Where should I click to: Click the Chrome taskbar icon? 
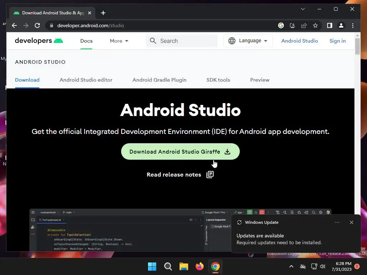tap(215, 266)
